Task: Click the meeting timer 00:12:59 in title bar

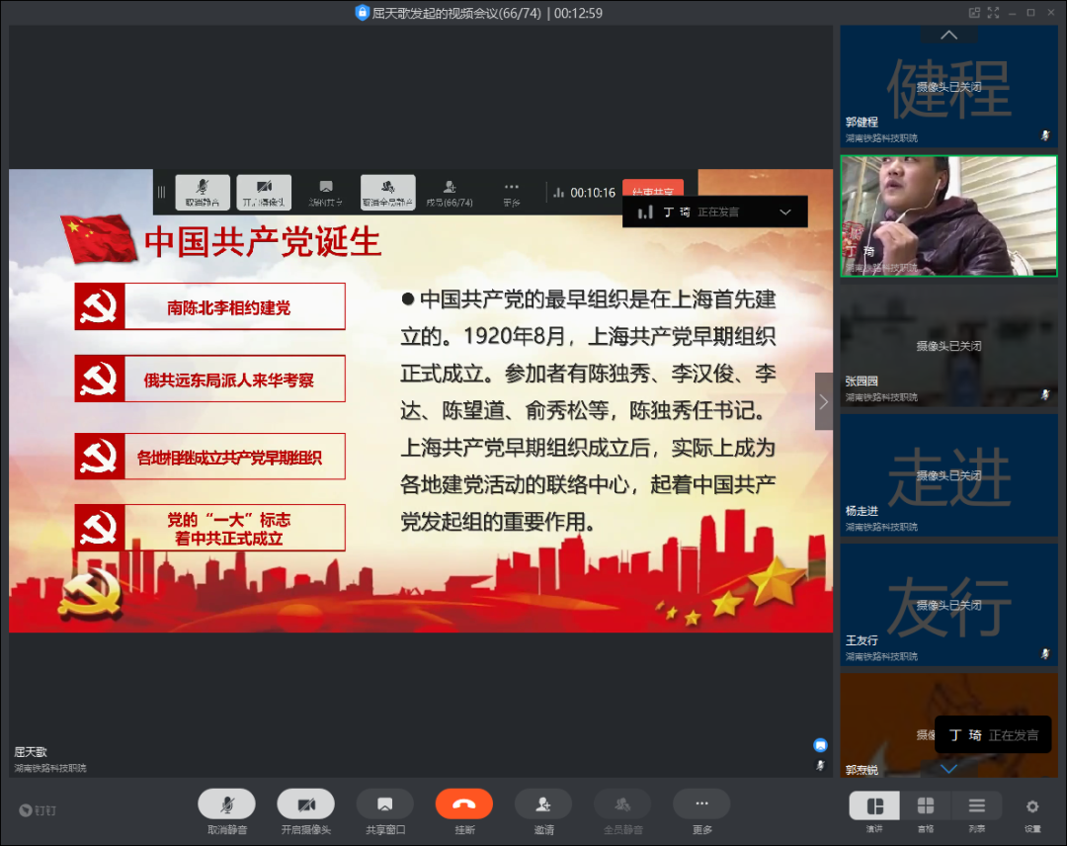Action: pos(578,13)
